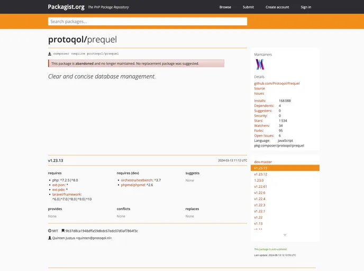Click the maintainer avatar image
364x271 pixels.
(260, 65)
